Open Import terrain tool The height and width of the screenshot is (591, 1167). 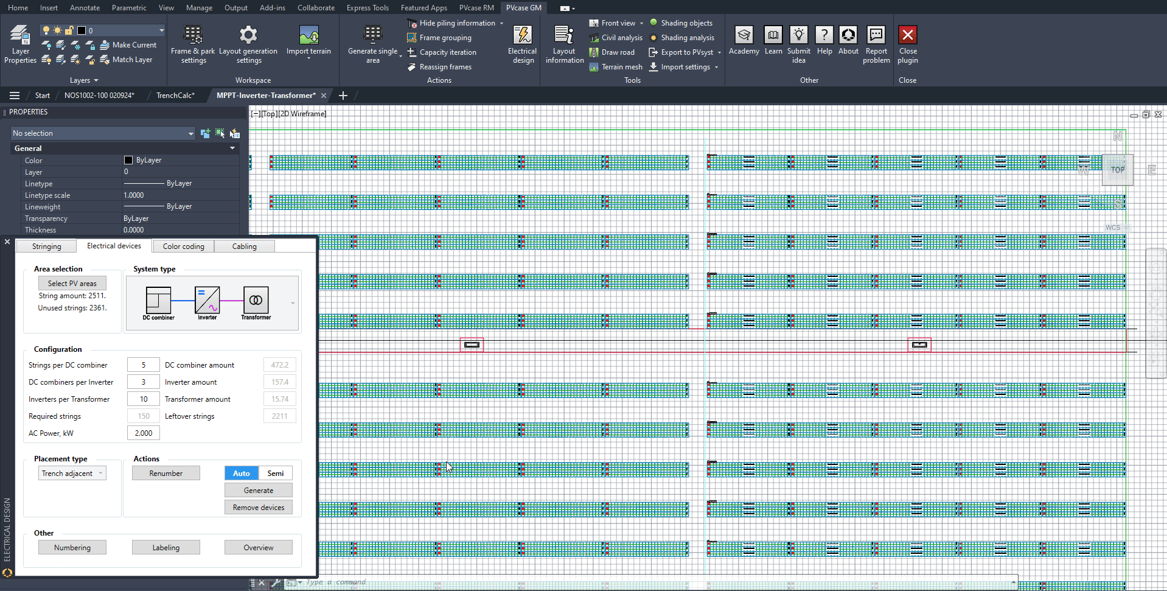tap(308, 35)
